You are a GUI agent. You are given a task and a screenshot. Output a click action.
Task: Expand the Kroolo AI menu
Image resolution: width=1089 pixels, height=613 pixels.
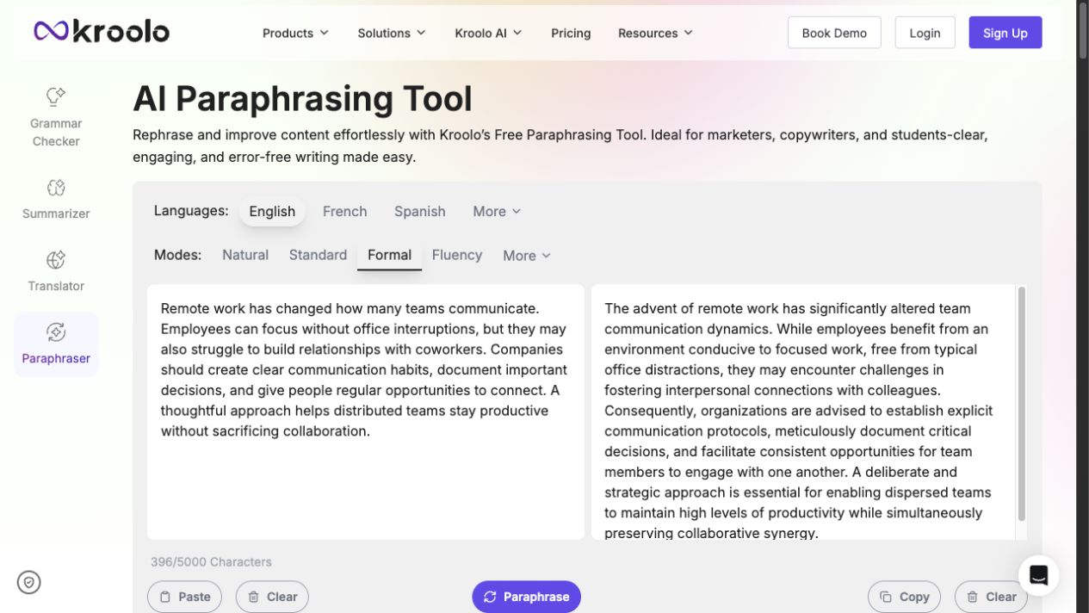coord(488,33)
